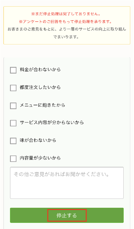The width and height of the screenshot is (134, 229).
Task: Click the その他ご意見があればお聞かせください placeholder text
Action: click(x=61, y=174)
